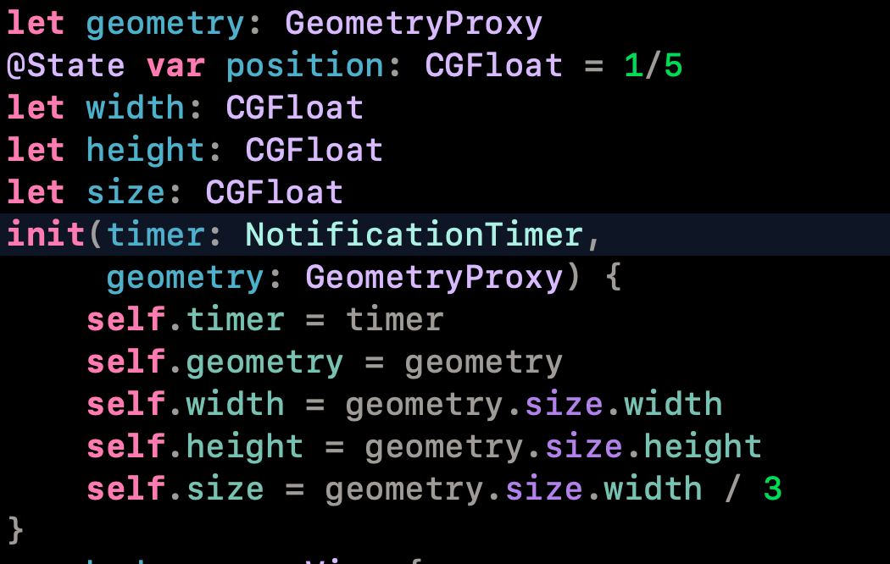
Task: Click 'geometry' right of equals in self.geometry
Action: click(x=484, y=363)
